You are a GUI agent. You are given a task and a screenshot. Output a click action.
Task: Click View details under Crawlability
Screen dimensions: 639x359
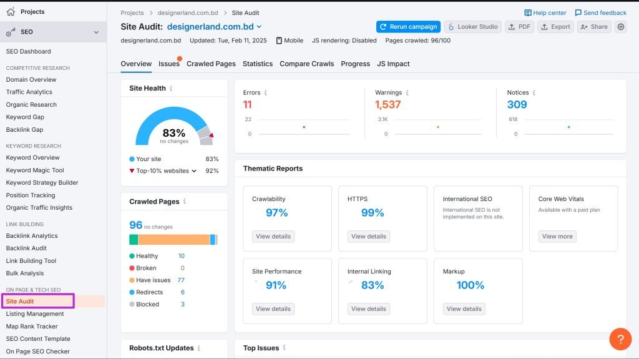pos(273,237)
